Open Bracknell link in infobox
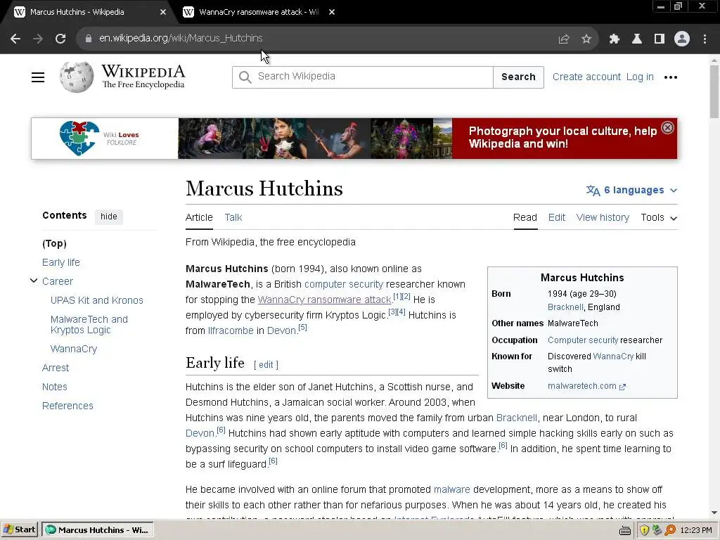Viewport: 720px width, 540px height. tap(565, 307)
